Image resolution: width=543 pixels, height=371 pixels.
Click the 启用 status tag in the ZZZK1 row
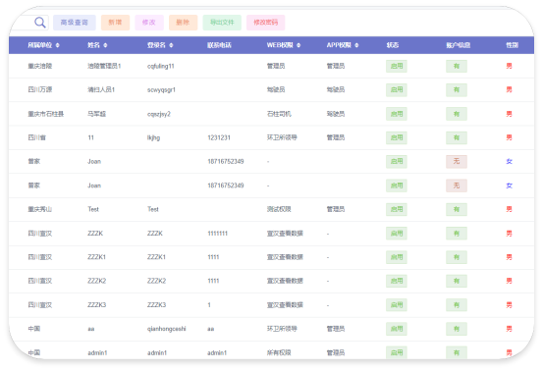[x=397, y=257]
